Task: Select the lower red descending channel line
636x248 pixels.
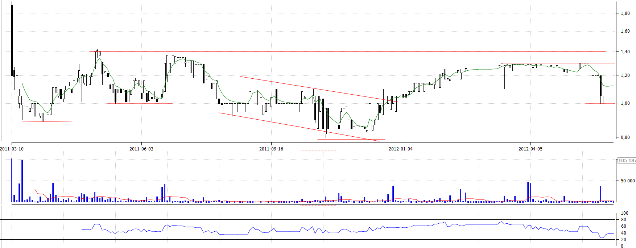Action: 300,127
